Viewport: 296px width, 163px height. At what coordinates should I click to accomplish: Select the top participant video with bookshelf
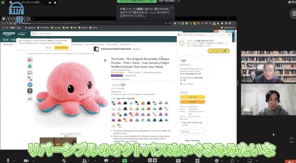tap(268, 66)
